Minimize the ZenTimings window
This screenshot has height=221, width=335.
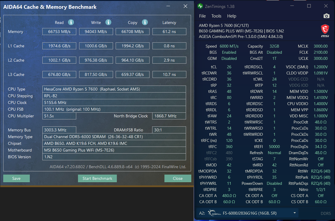292,6
